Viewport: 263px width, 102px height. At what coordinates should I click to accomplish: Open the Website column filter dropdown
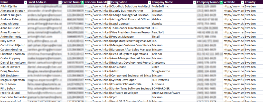(242, 2)
